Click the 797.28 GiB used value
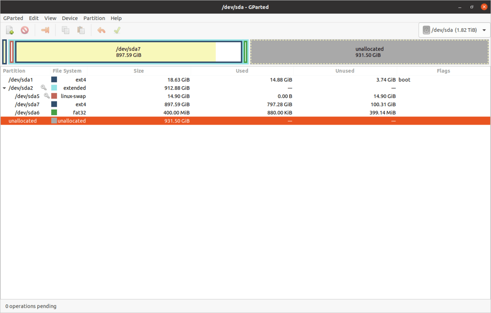This screenshot has width=491, height=313. (x=280, y=104)
